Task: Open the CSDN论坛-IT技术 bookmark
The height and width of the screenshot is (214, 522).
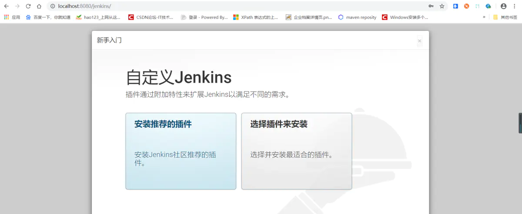Action: pyautogui.click(x=151, y=17)
